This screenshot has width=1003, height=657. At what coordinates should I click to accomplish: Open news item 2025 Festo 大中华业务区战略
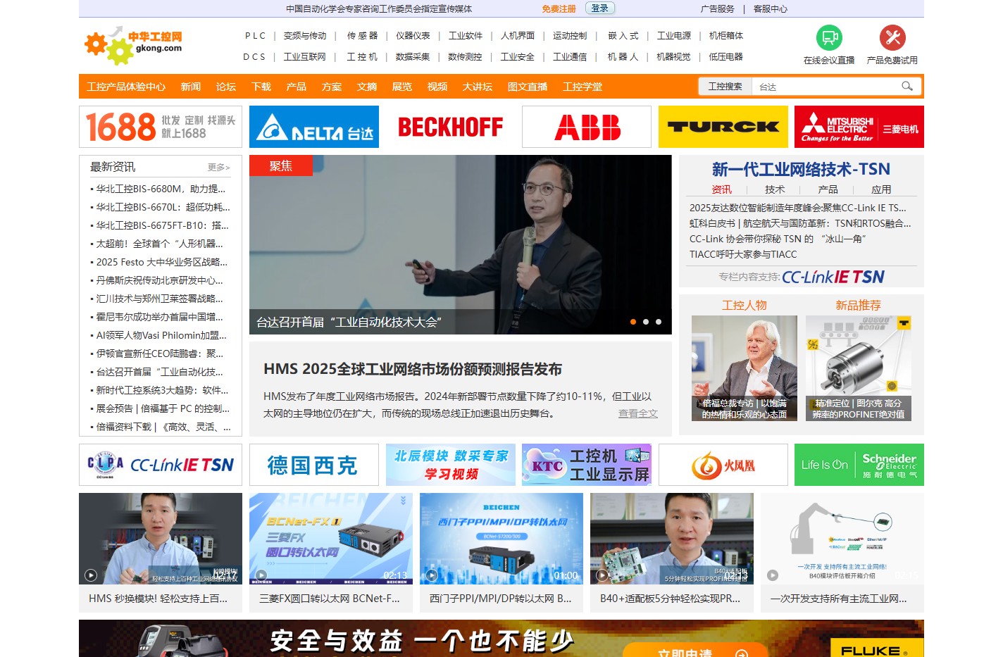pos(161,262)
